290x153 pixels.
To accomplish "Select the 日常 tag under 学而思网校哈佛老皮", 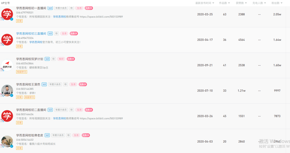I will tap(19, 148).
